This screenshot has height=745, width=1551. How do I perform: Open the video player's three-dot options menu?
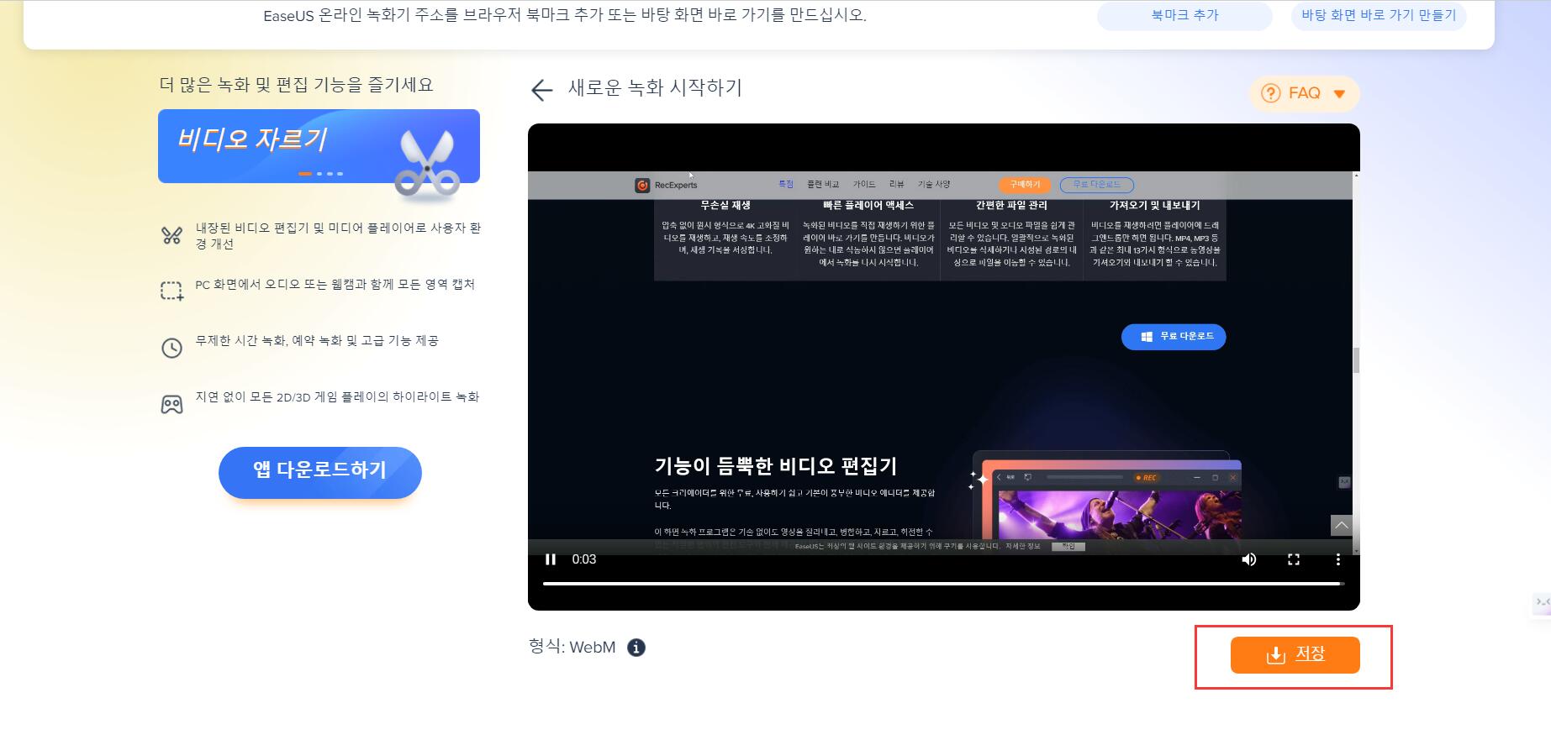click(1337, 559)
